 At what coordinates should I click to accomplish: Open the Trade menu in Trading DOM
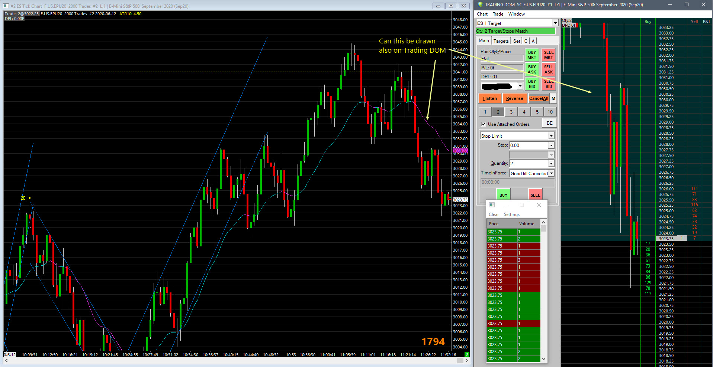click(498, 14)
